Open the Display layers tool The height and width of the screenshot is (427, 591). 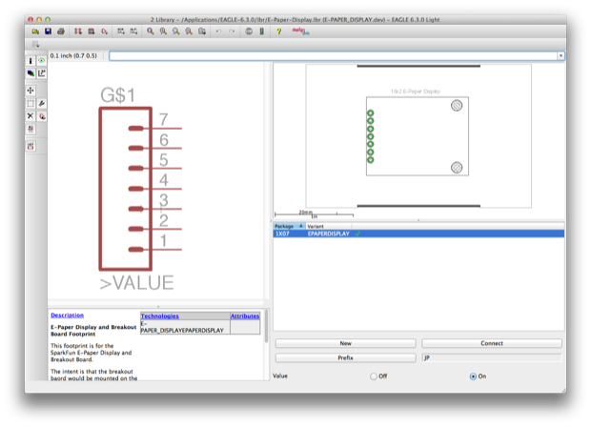[31, 73]
